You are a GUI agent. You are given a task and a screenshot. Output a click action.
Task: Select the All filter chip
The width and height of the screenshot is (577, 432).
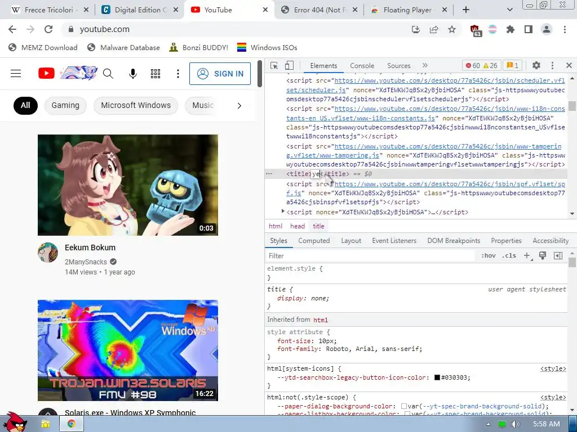coord(25,105)
